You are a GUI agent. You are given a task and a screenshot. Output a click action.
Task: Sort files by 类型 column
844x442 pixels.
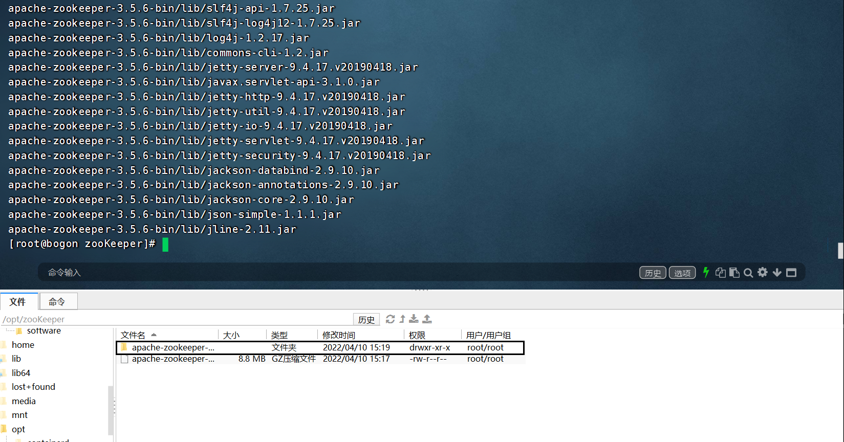(x=292, y=335)
